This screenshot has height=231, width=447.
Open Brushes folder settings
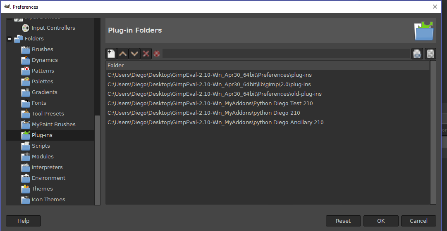pos(43,49)
